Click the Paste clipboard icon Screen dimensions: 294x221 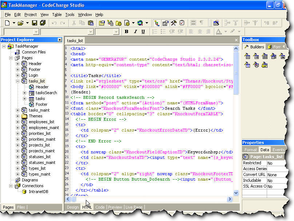(91, 23)
